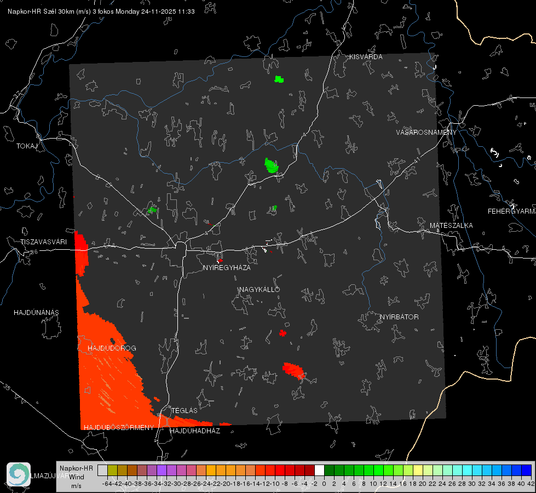Click the olive swatch next to the gray one
This screenshot has width=536, height=493.
click(x=112, y=470)
